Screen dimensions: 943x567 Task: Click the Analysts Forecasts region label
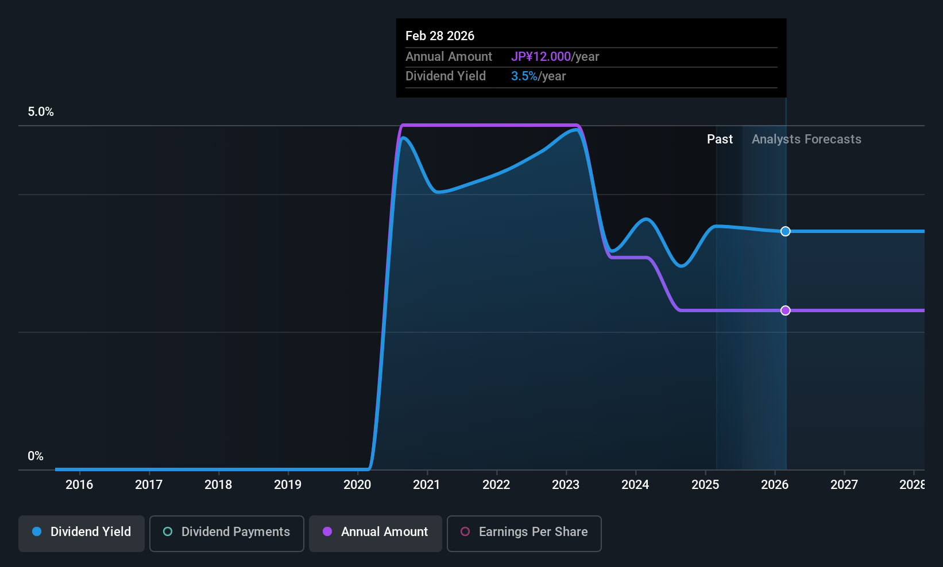tap(806, 139)
